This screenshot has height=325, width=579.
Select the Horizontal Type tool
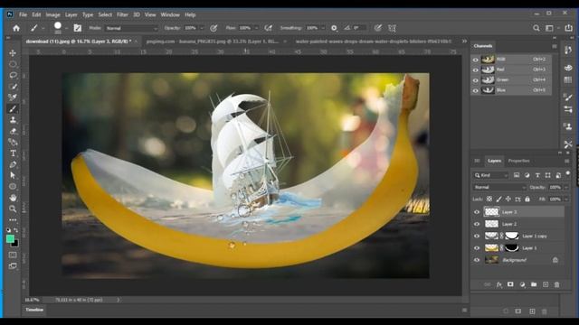pos(13,153)
